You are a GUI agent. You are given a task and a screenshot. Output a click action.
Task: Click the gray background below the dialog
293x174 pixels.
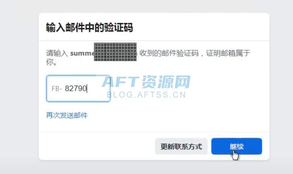[153, 167]
